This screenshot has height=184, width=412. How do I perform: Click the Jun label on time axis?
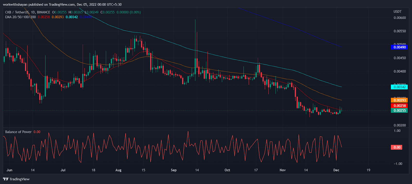coord(9,170)
